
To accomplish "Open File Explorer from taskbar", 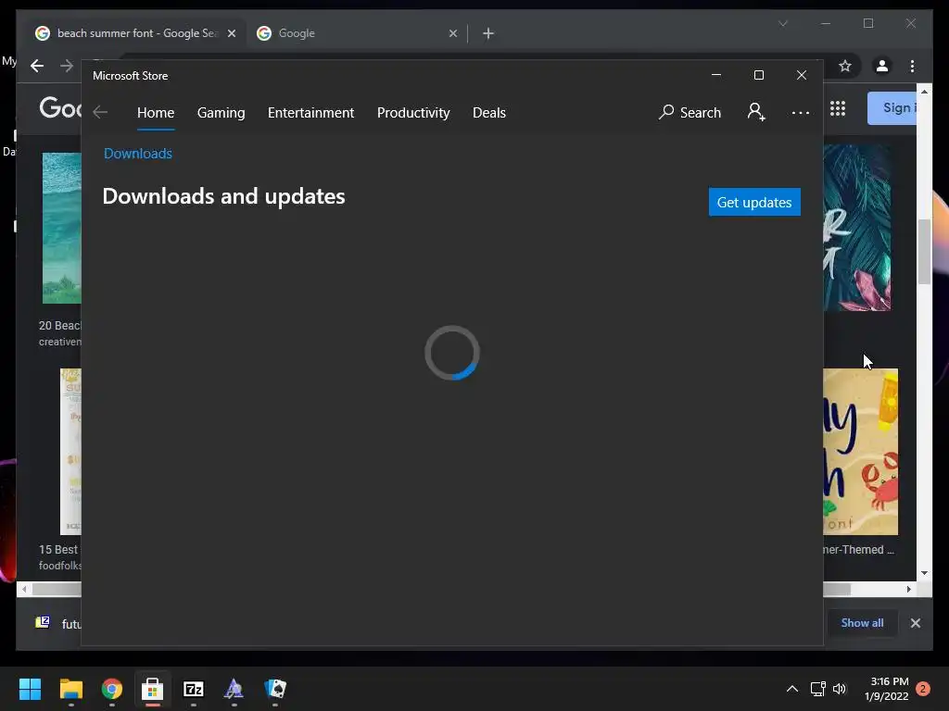I will 70,689.
